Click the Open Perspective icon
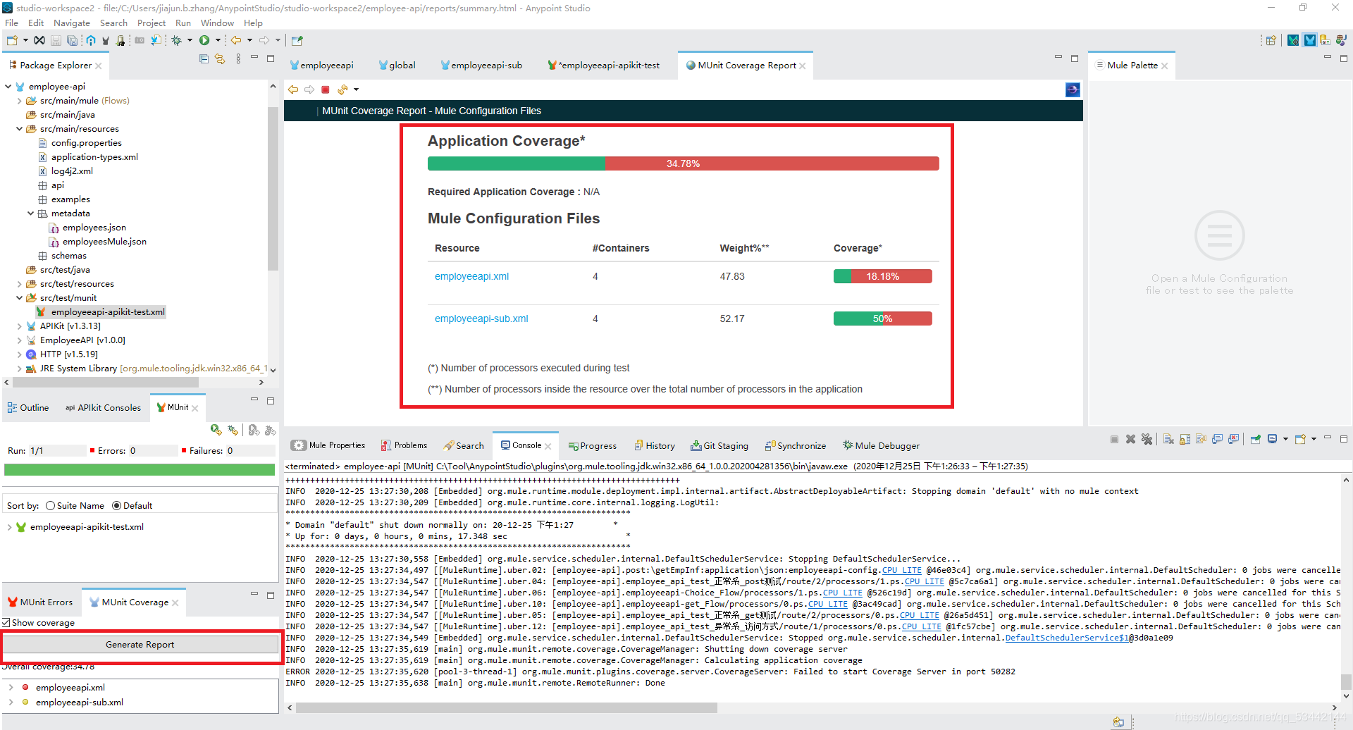 1271,40
